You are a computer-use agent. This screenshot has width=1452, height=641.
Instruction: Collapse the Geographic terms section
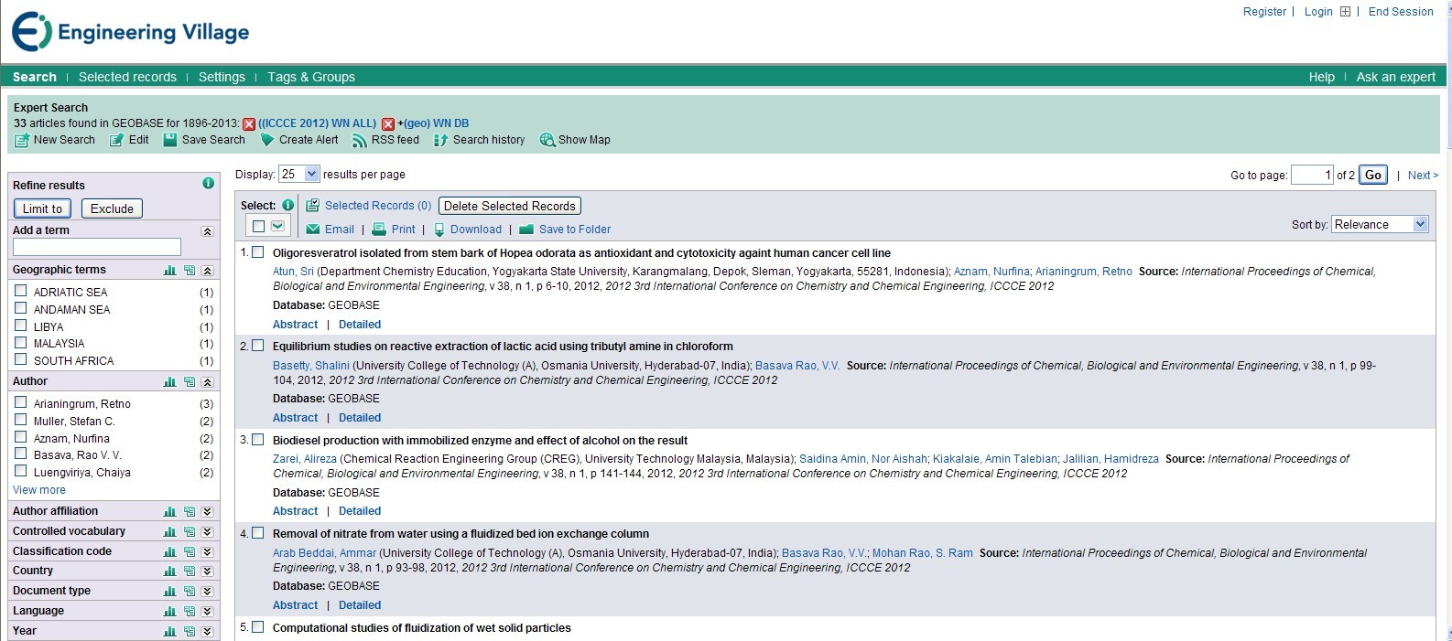point(208,271)
